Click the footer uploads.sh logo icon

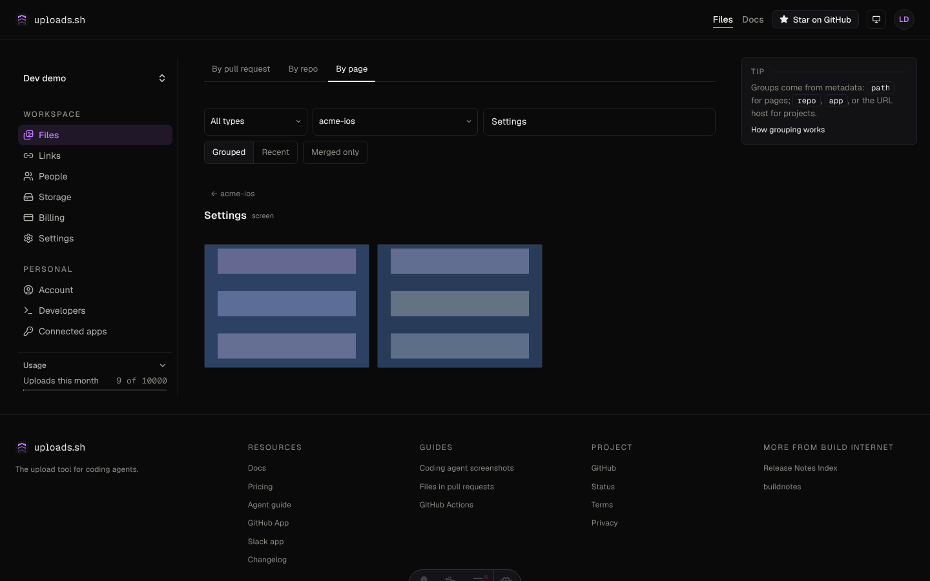(22, 447)
